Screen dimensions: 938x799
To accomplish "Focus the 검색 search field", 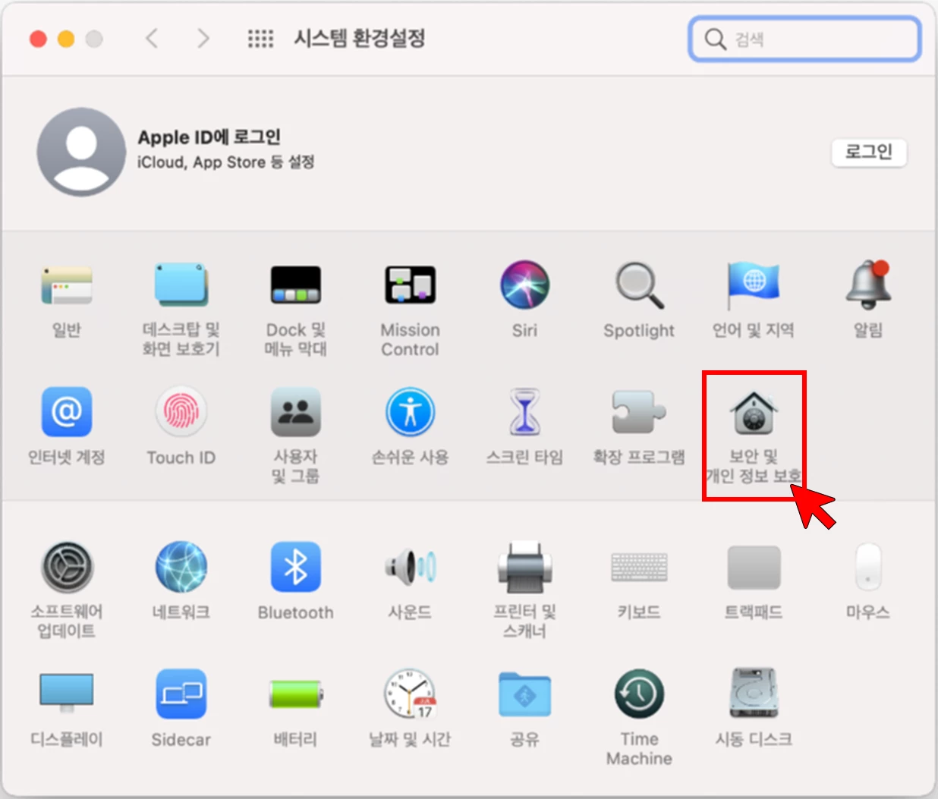I will point(805,39).
